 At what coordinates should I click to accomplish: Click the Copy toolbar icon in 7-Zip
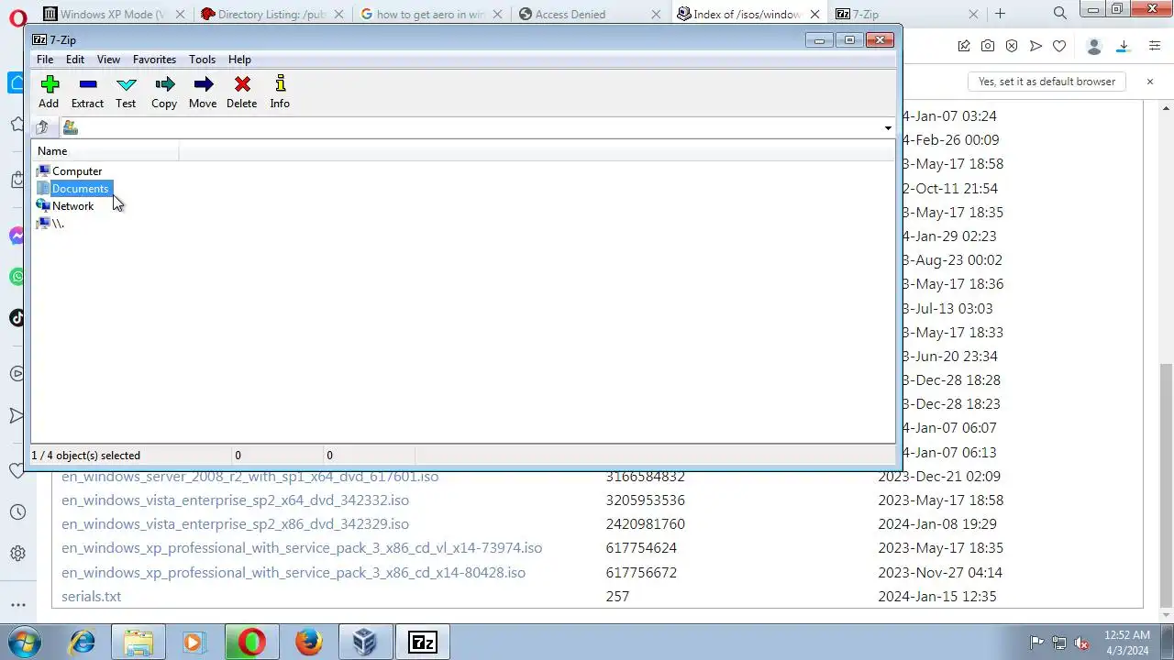coord(164,92)
